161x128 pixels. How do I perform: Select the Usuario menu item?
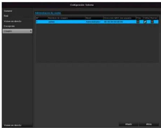(x=17, y=31)
